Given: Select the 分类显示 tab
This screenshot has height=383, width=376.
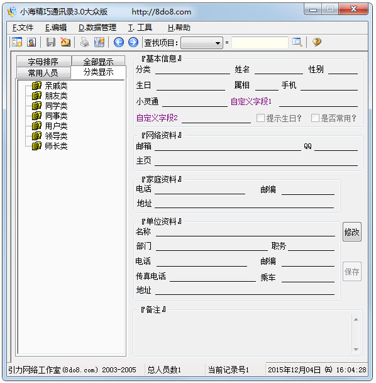Looking at the screenshot, I should (x=98, y=72).
